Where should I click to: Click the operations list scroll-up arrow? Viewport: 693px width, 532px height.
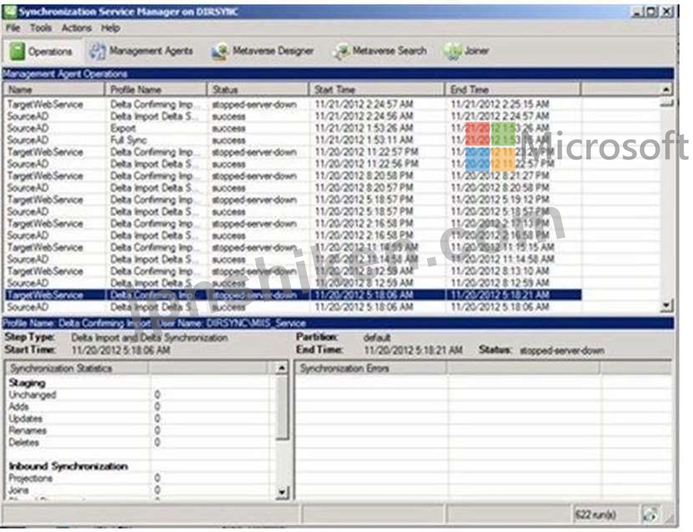pyautogui.click(x=667, y=89)
